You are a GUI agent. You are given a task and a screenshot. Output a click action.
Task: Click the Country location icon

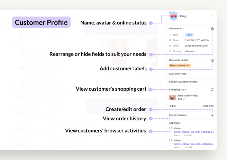[170, 51]
